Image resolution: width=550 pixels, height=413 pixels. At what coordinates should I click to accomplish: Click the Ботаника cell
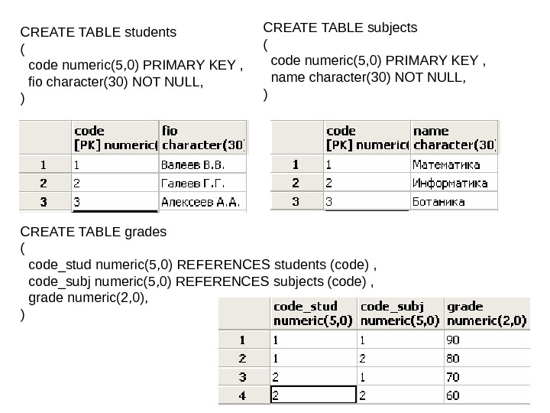(x=454, y=202)
